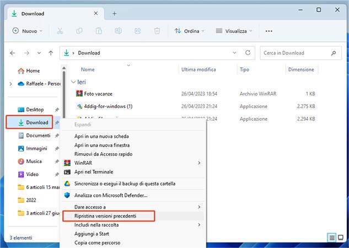Open the Visualizza view dropdown
This screenshot has width=349, height=248.
pyautogui.click(x=234, y=31)
